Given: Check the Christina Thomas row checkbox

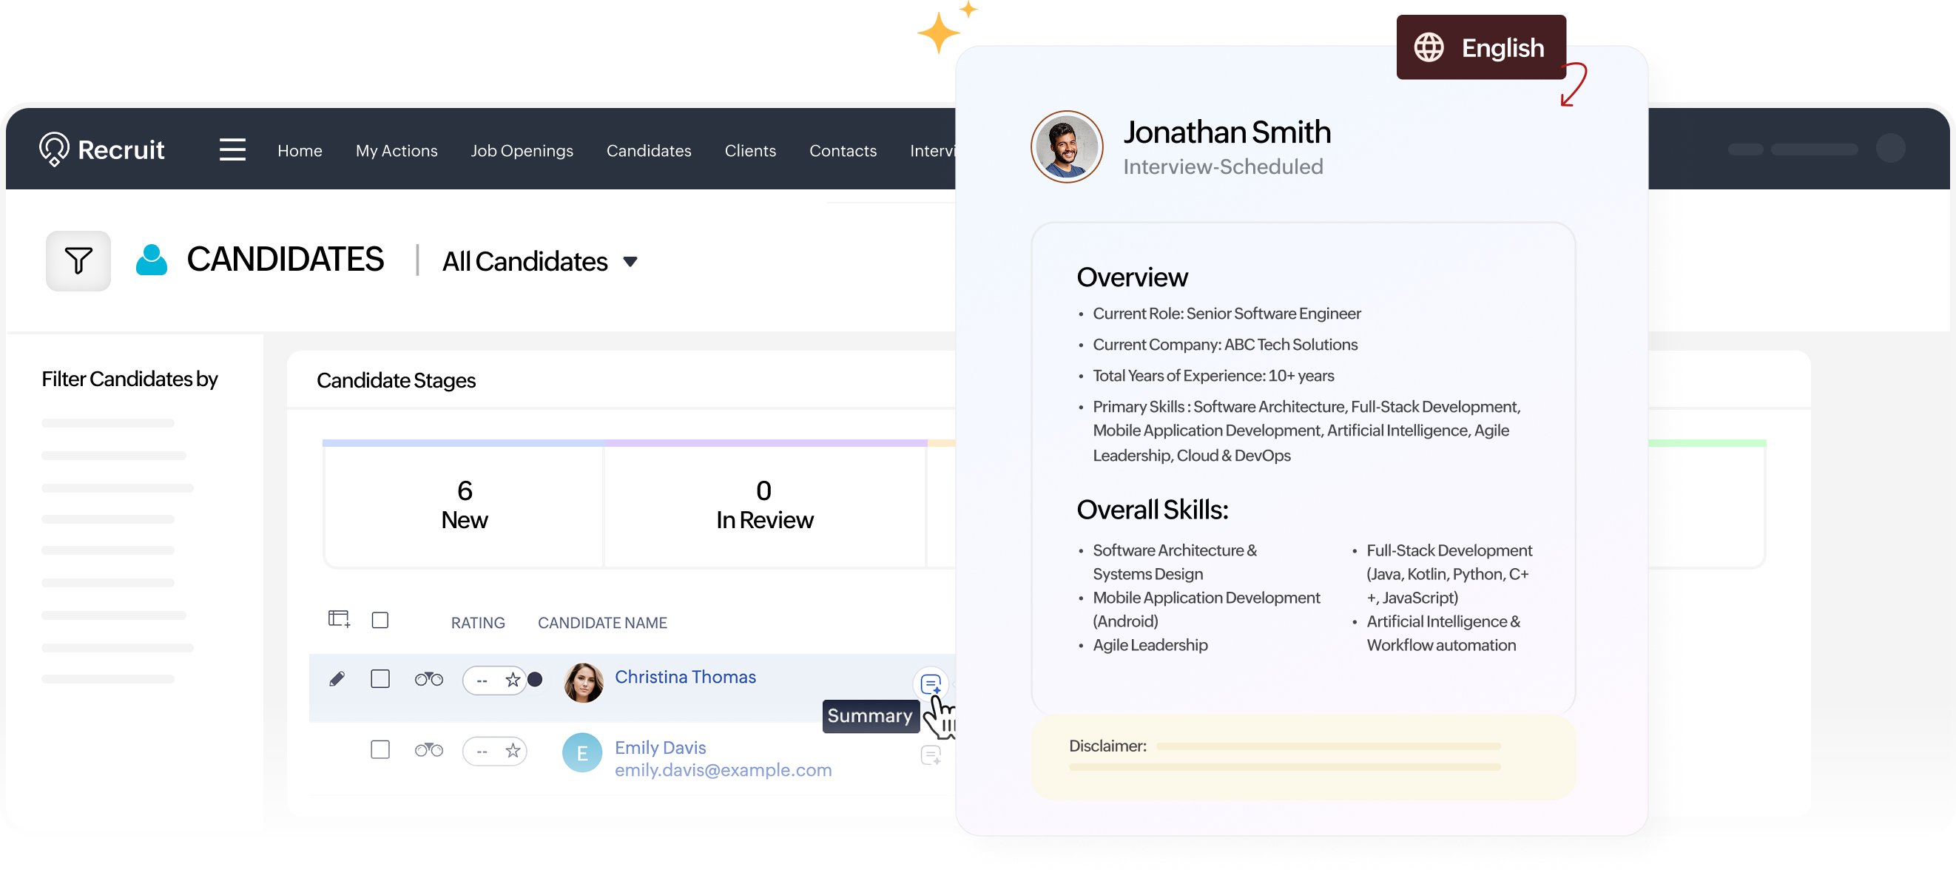Looking at the screenshot, I should coord(380,678).
